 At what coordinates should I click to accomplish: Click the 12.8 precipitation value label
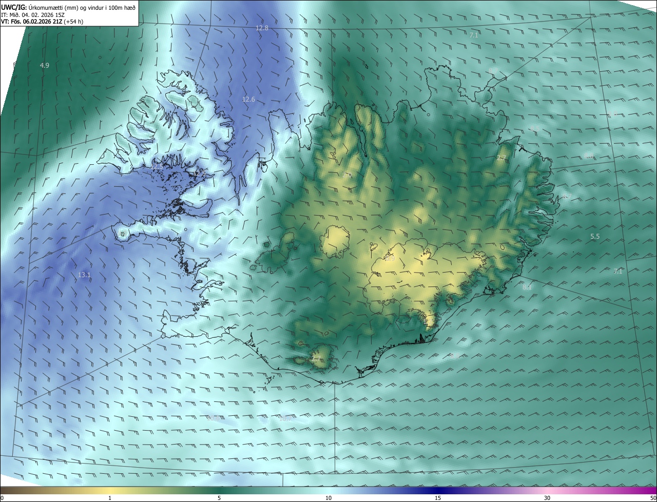[x=262, y=28]
